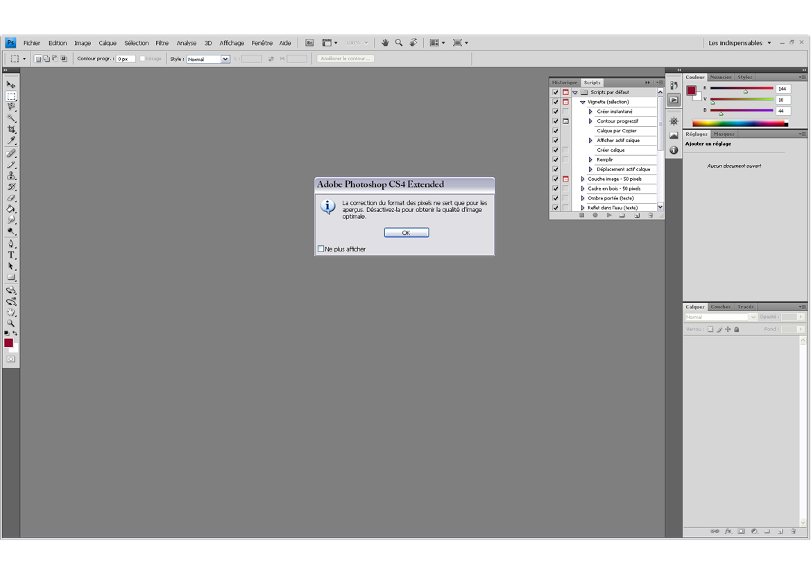Click the delete script trash button
Image resolution: width=811 pixels, height=573 pixels.
click(651, 215)
